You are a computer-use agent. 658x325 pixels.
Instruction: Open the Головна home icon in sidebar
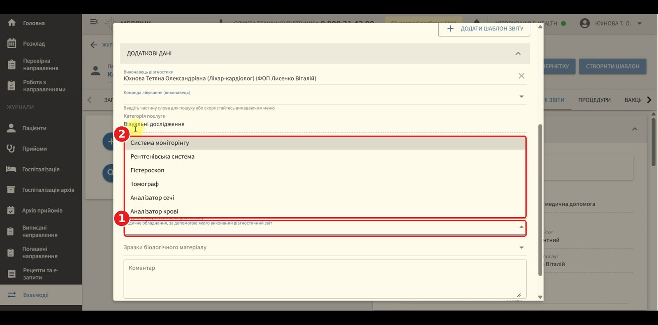click(12, 23)
